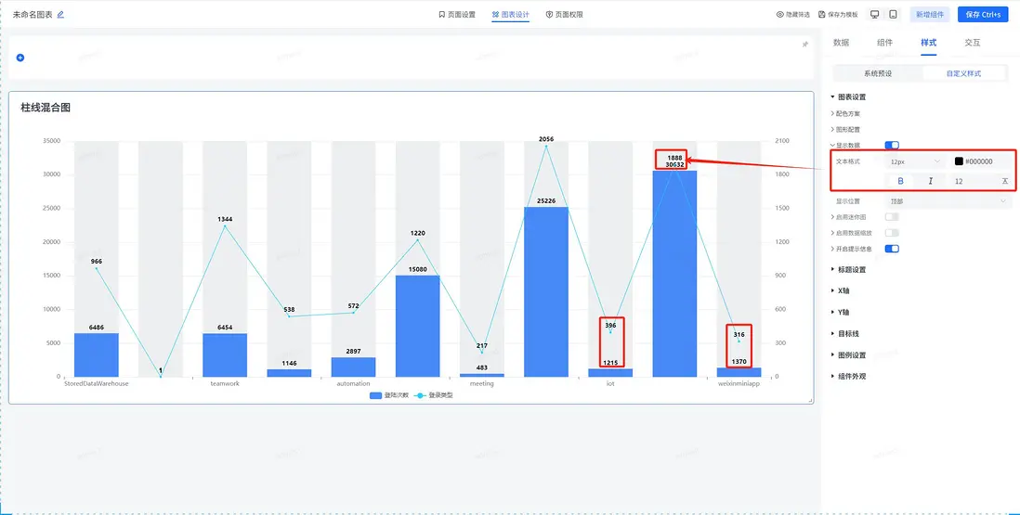
Task: Toggle 登录类型 legend item
Action: pyautogui.click(x=433, y=395)
